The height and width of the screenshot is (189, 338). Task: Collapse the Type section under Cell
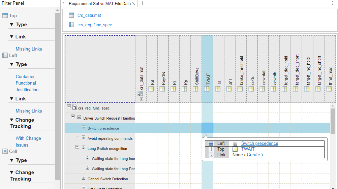[12, 160]
